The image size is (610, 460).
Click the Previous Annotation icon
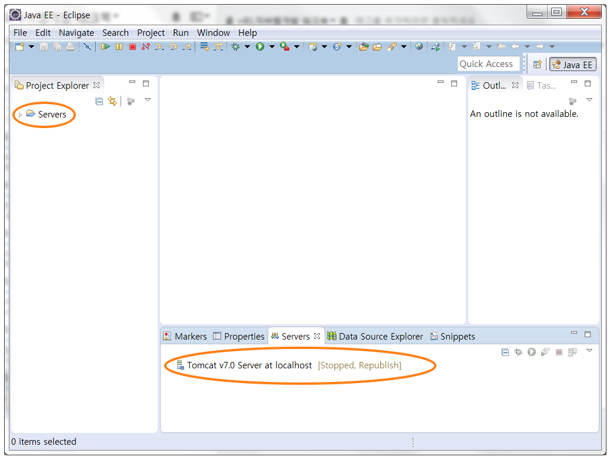(476, 46)
